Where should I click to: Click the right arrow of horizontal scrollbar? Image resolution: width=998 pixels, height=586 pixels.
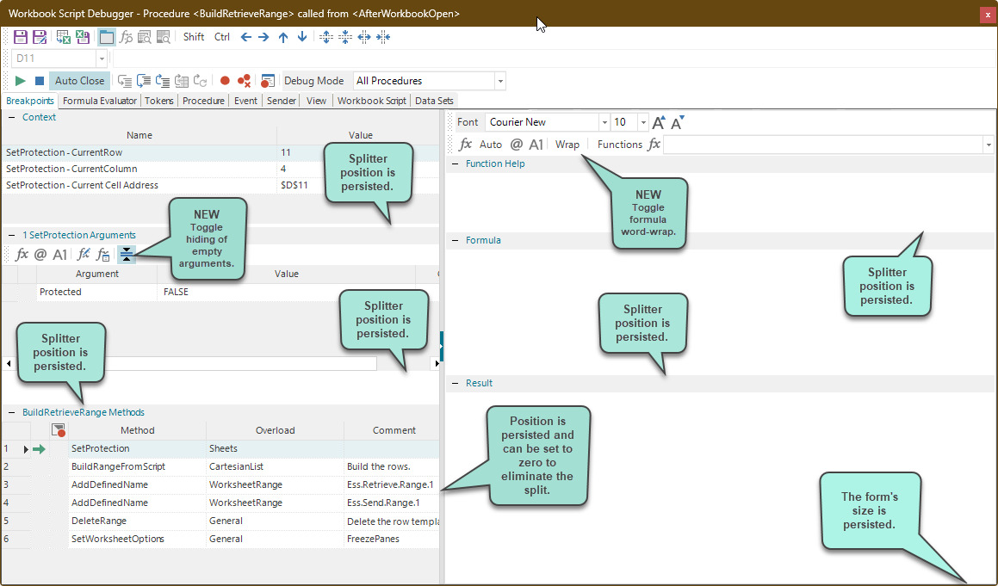point(436,363)
